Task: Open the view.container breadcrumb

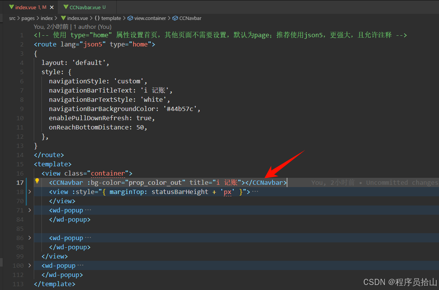Action: [150, 18]
